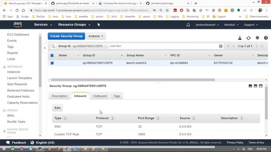Click the filter help icon
This screenshot has width=271, height=152.
tap(221, 46)
